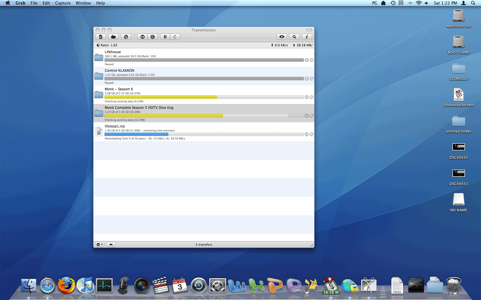Resume all transfers using the toolbar icon
This screenshot has height=300, width=481.
153,37
